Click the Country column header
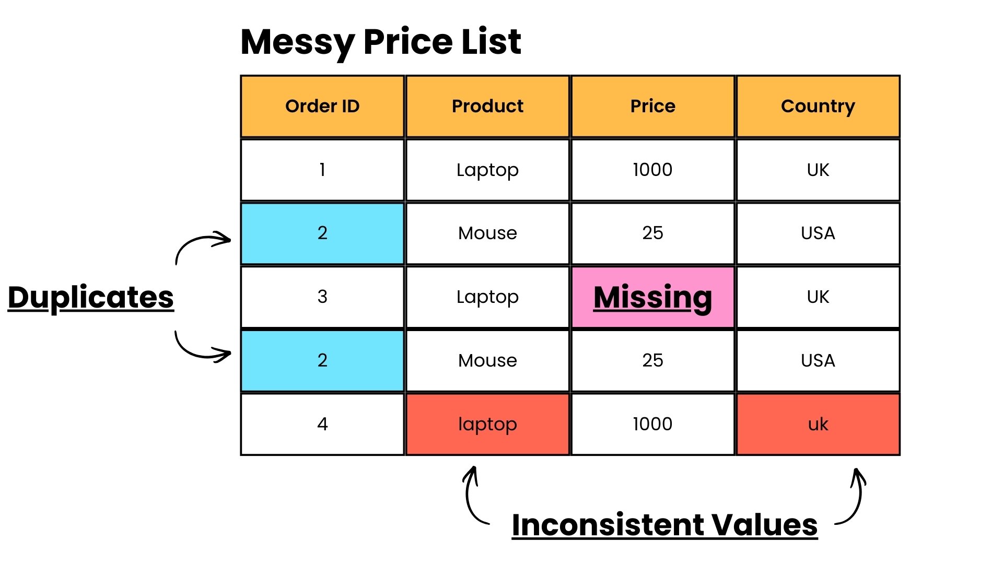 pos(818,107)
